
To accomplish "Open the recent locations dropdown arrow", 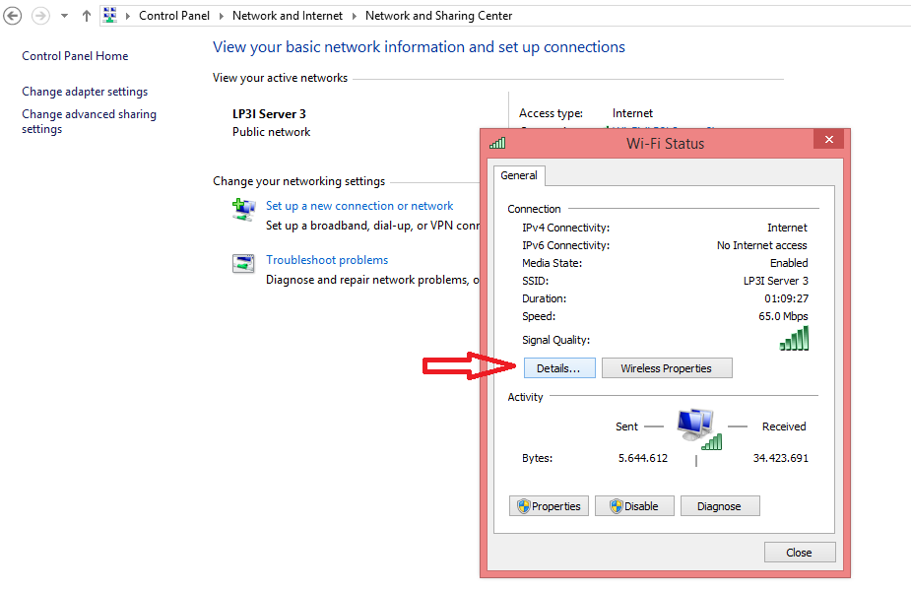I will click(x=64, y=16).
